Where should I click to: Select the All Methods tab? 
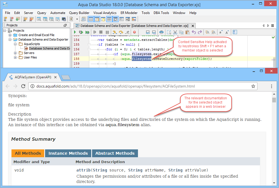click(28, 153)
